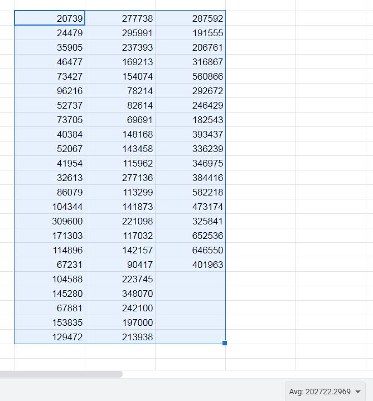
Task: Select the cell containing 113299
Action: click(x=120, y=192)
